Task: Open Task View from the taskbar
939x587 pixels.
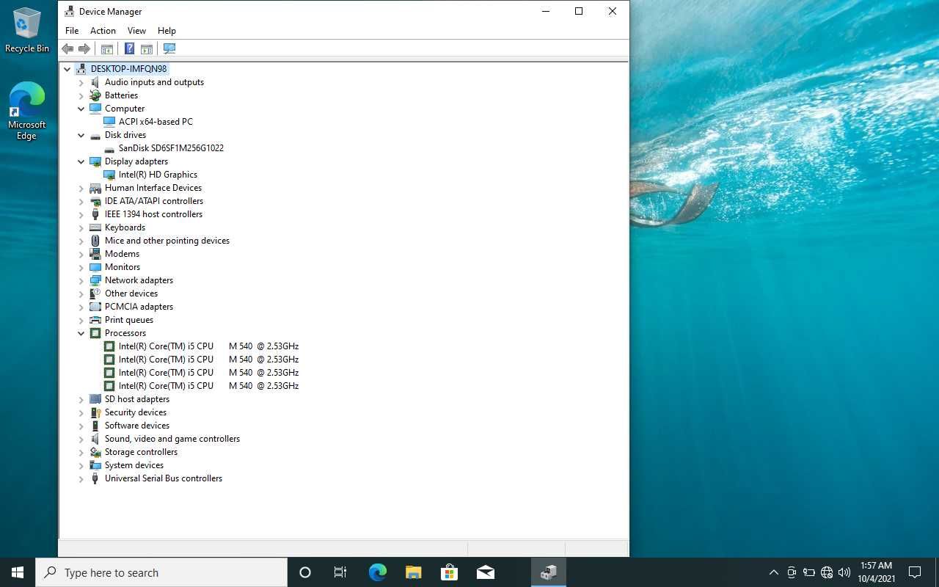Action: pyautogui.click(x=340, y=572)
